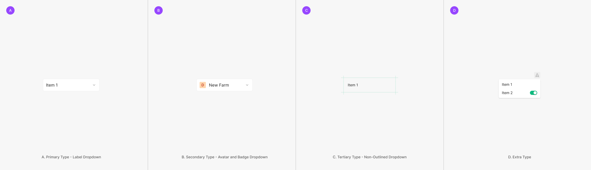The width and height of the screenshot is (591, 170).
Task: Choose Item 1 in the popup menu
Action: [x=507, y=84]
